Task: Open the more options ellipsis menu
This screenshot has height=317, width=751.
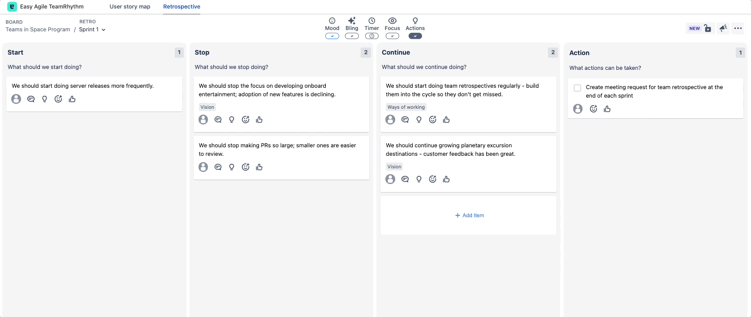Action: tap(738, 28)
